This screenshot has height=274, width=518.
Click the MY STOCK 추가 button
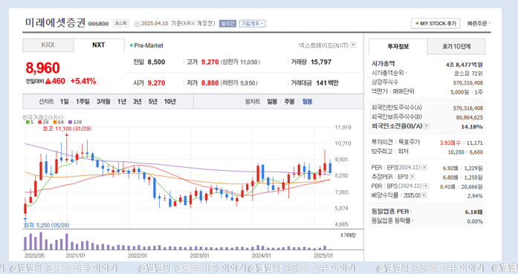point(436,24)
